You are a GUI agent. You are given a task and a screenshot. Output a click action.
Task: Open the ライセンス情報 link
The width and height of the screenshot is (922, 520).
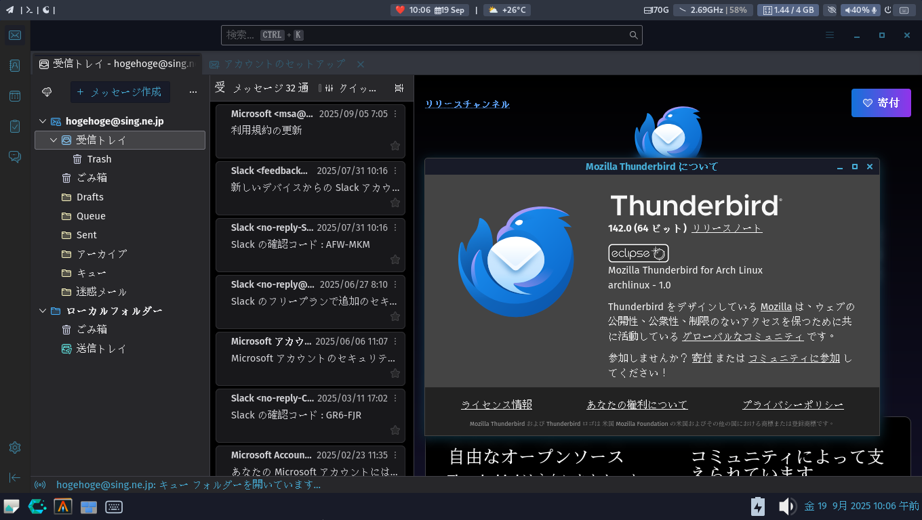click(496, 405)
